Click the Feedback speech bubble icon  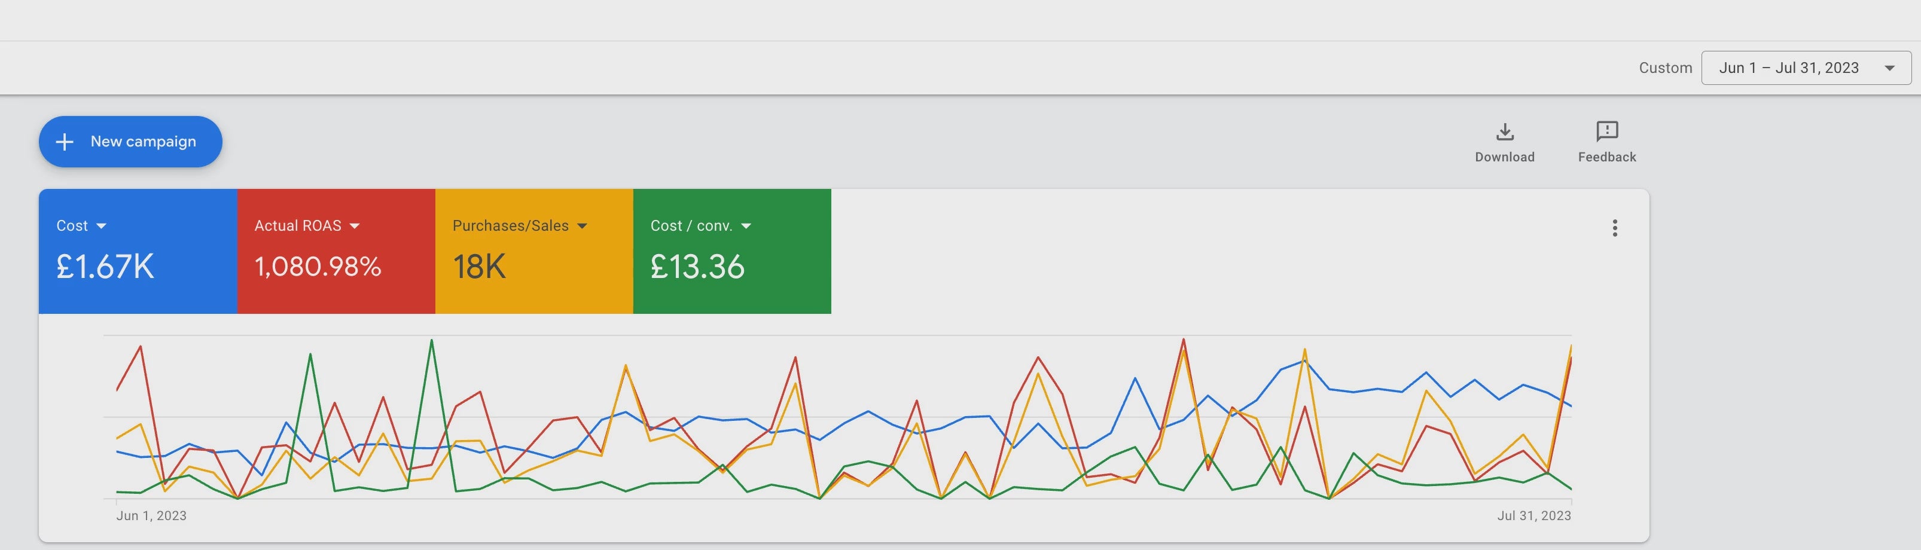tap(1606, 131)
